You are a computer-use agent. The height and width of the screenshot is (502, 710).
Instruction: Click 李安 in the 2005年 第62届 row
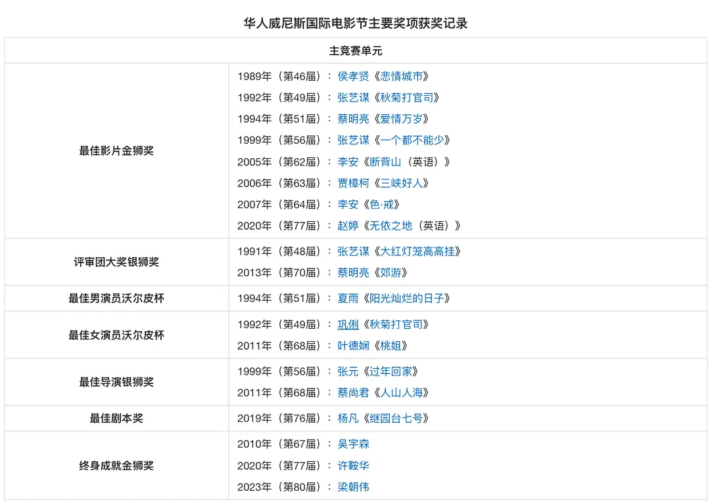pos(348,162)
